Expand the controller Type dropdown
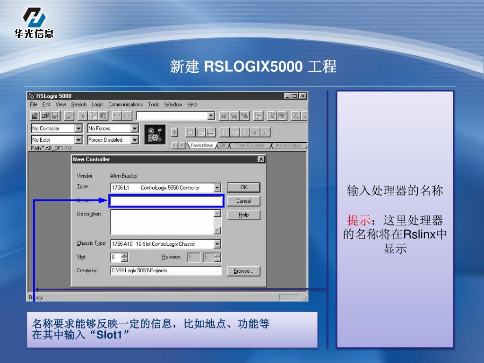The width and height of the screenshot is (484, 363). 217,187
